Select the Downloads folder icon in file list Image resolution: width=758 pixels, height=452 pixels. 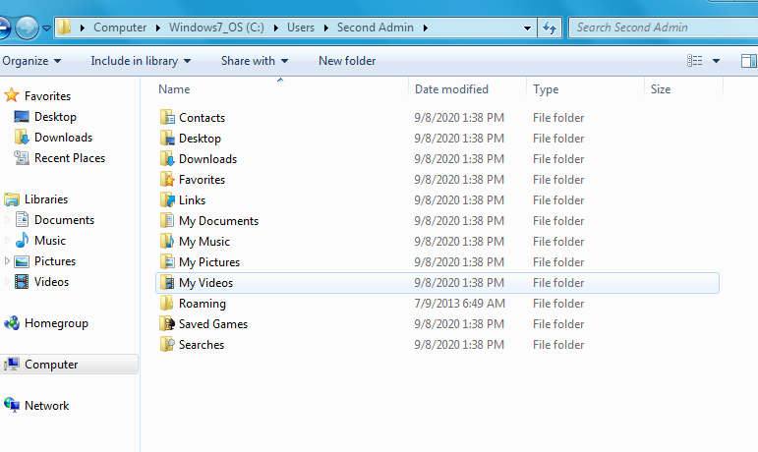point(167,159)
